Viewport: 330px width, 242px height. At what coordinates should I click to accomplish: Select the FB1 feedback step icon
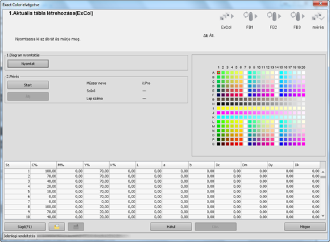click(250, 16)
